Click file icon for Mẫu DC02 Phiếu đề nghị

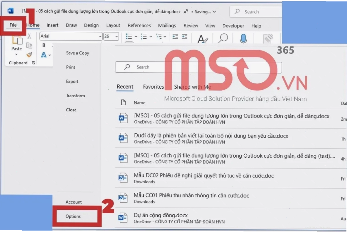(123, 178)
